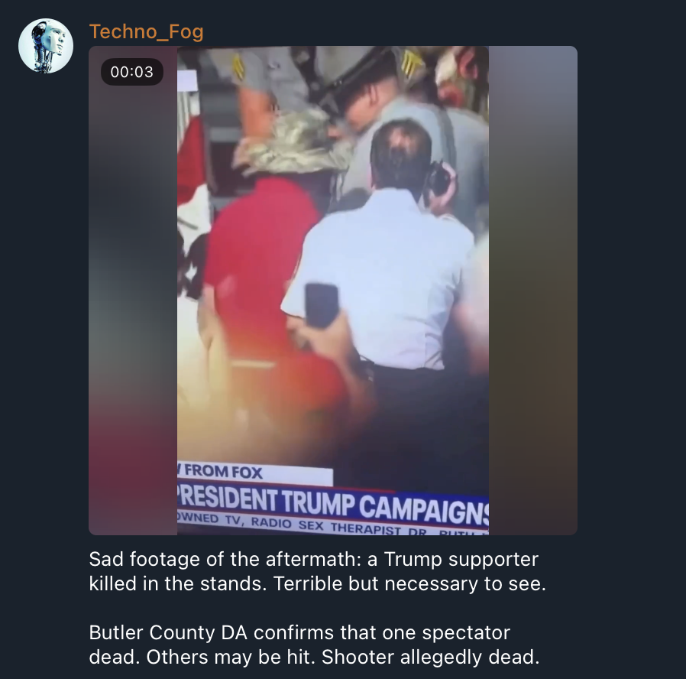Image resolution: width=686 pixels, height=679 pixels.
Task: Click the black phone held up in video
Action: 322,306
